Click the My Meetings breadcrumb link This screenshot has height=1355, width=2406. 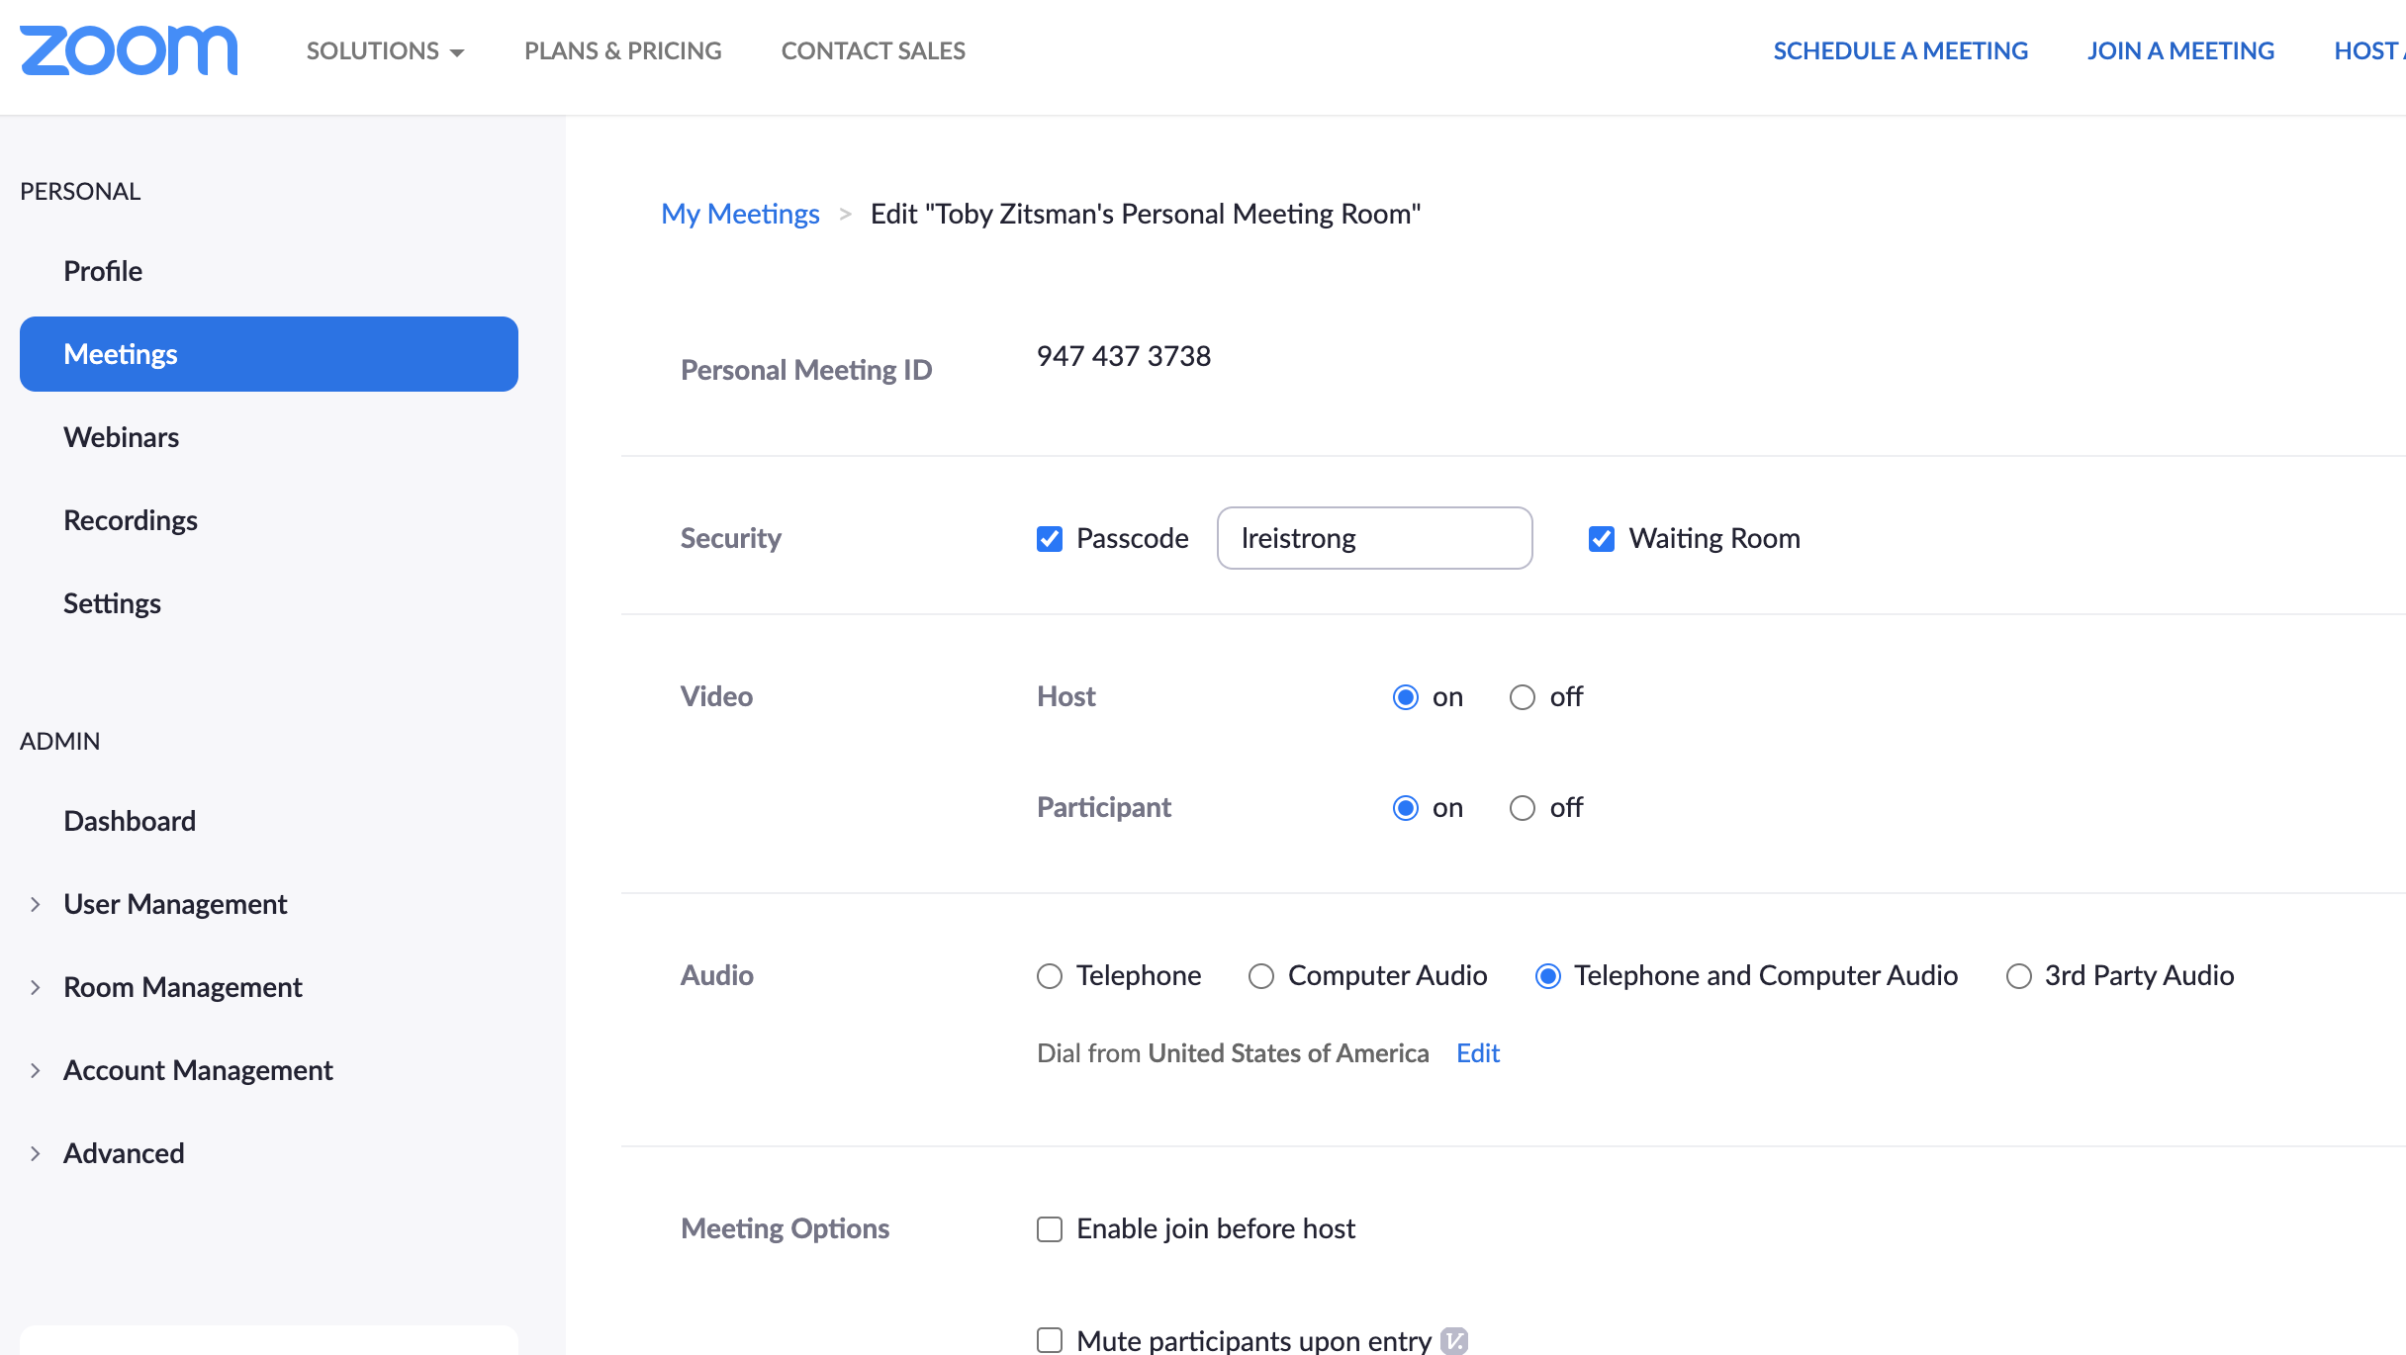tap(740, 214)
